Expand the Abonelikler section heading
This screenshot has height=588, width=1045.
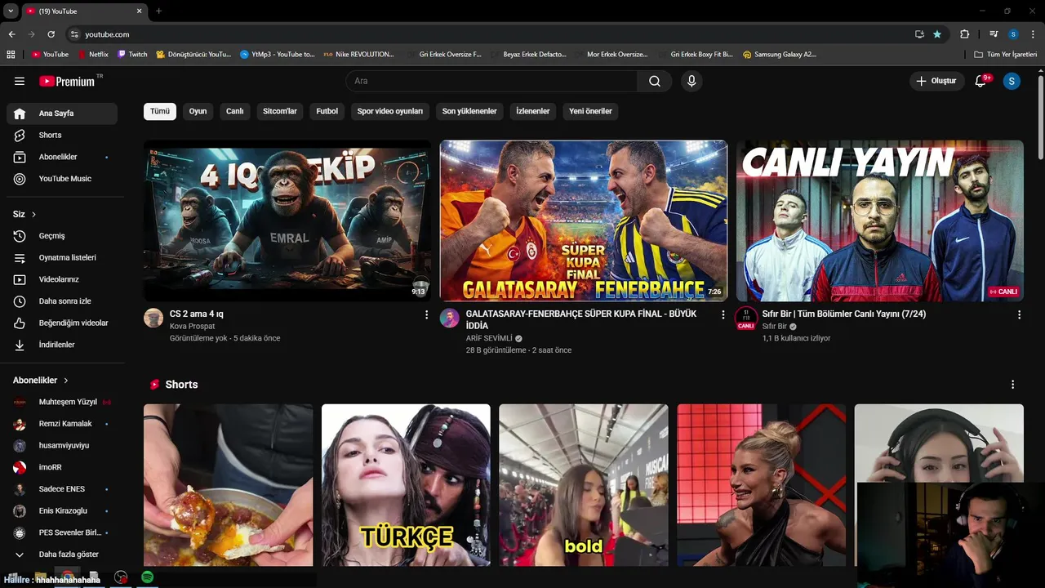point(41,381)
